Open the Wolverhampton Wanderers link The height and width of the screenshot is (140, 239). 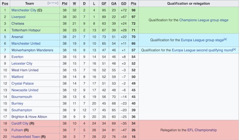click(32, 50)
